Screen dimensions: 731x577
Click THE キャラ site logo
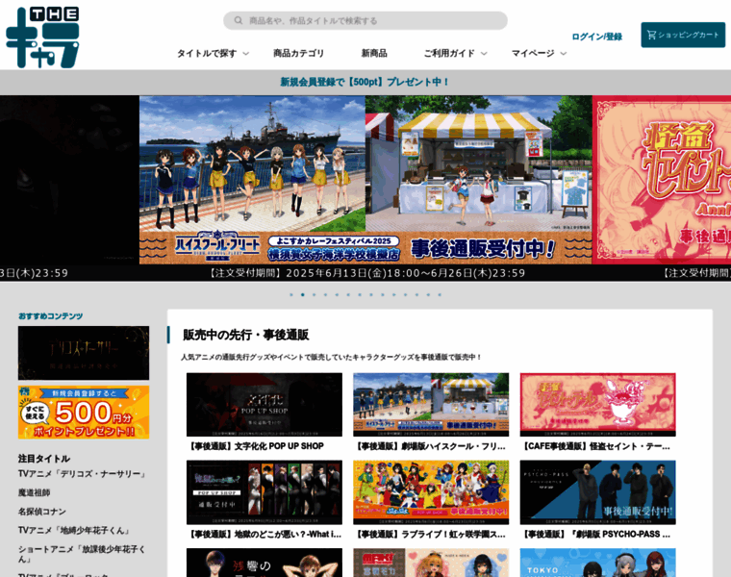click(x=42, y=38)
